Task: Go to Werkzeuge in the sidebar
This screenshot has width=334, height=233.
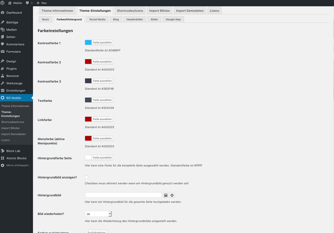Action: pyautogui.click(x=14, y=83)
